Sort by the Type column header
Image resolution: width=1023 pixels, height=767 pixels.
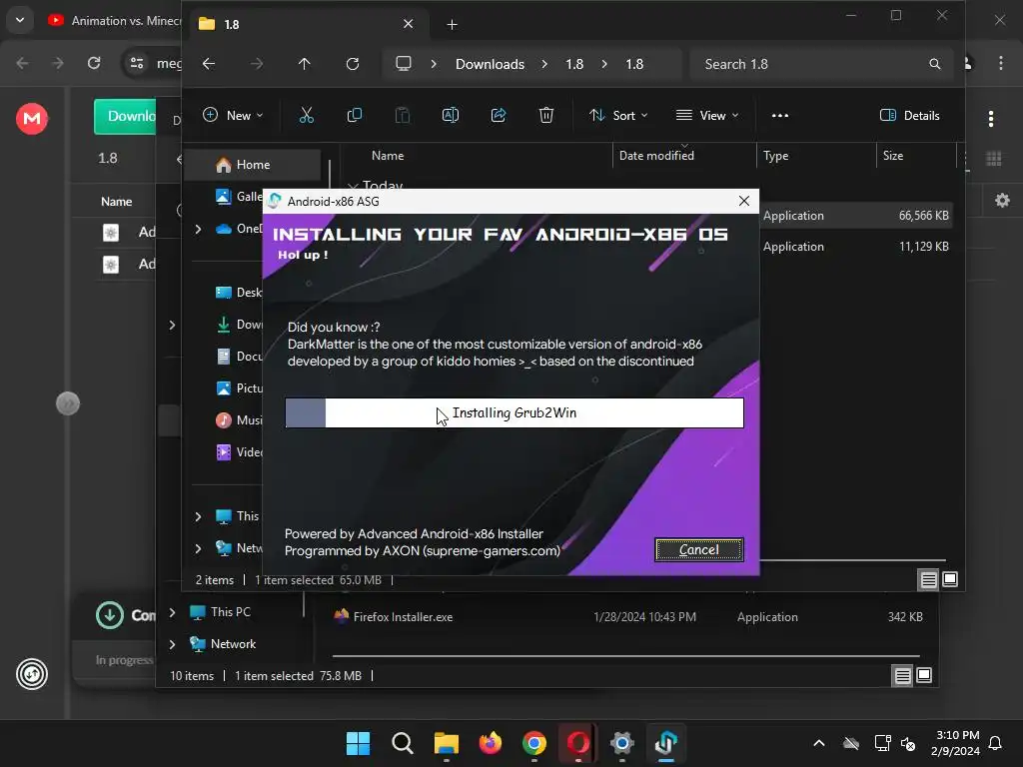(775, 156)
